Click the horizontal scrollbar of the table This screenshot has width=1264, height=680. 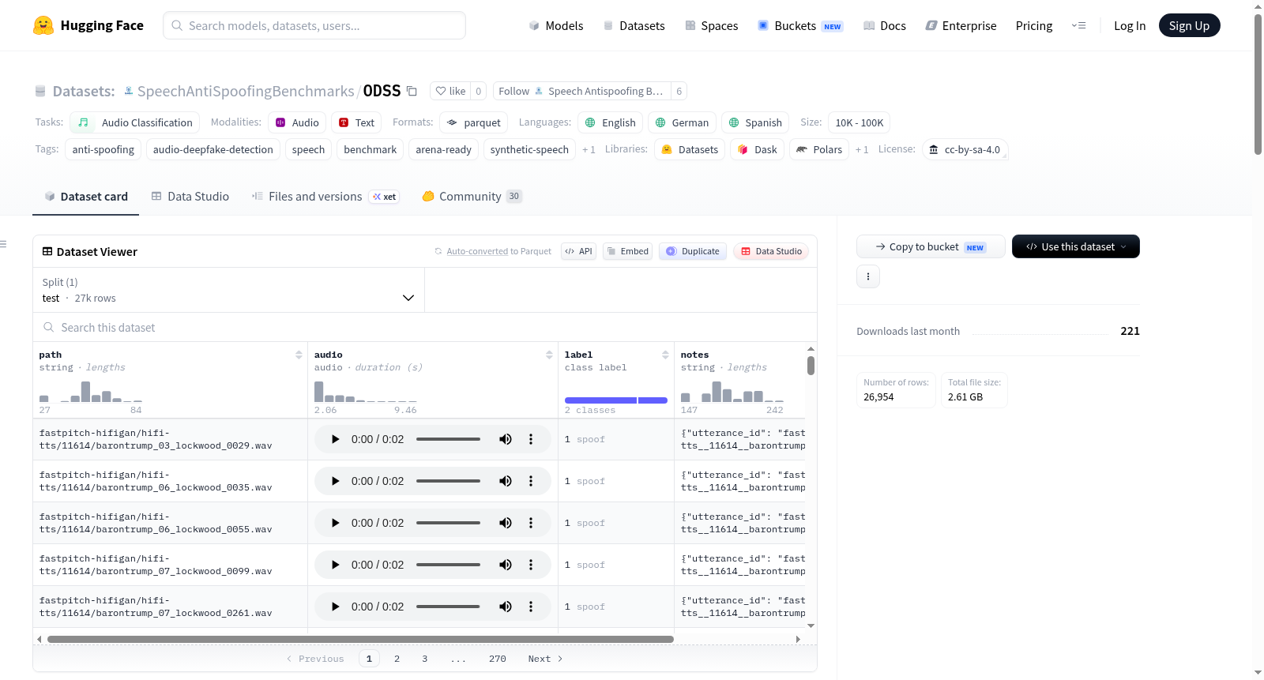click(360, 639)
